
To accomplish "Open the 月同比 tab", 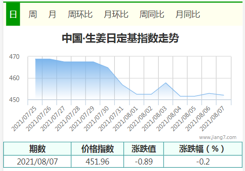I will (x=188, y=14).
